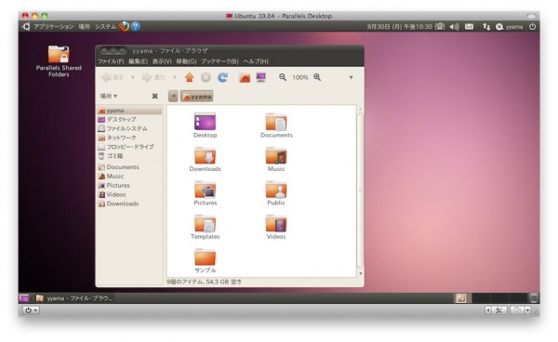Open the 移動(G) menu

pyautogui.click(x=186, y=61)
